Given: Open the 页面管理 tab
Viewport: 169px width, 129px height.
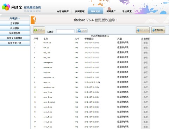Looking at the screenshot, I should pos(80,11).
